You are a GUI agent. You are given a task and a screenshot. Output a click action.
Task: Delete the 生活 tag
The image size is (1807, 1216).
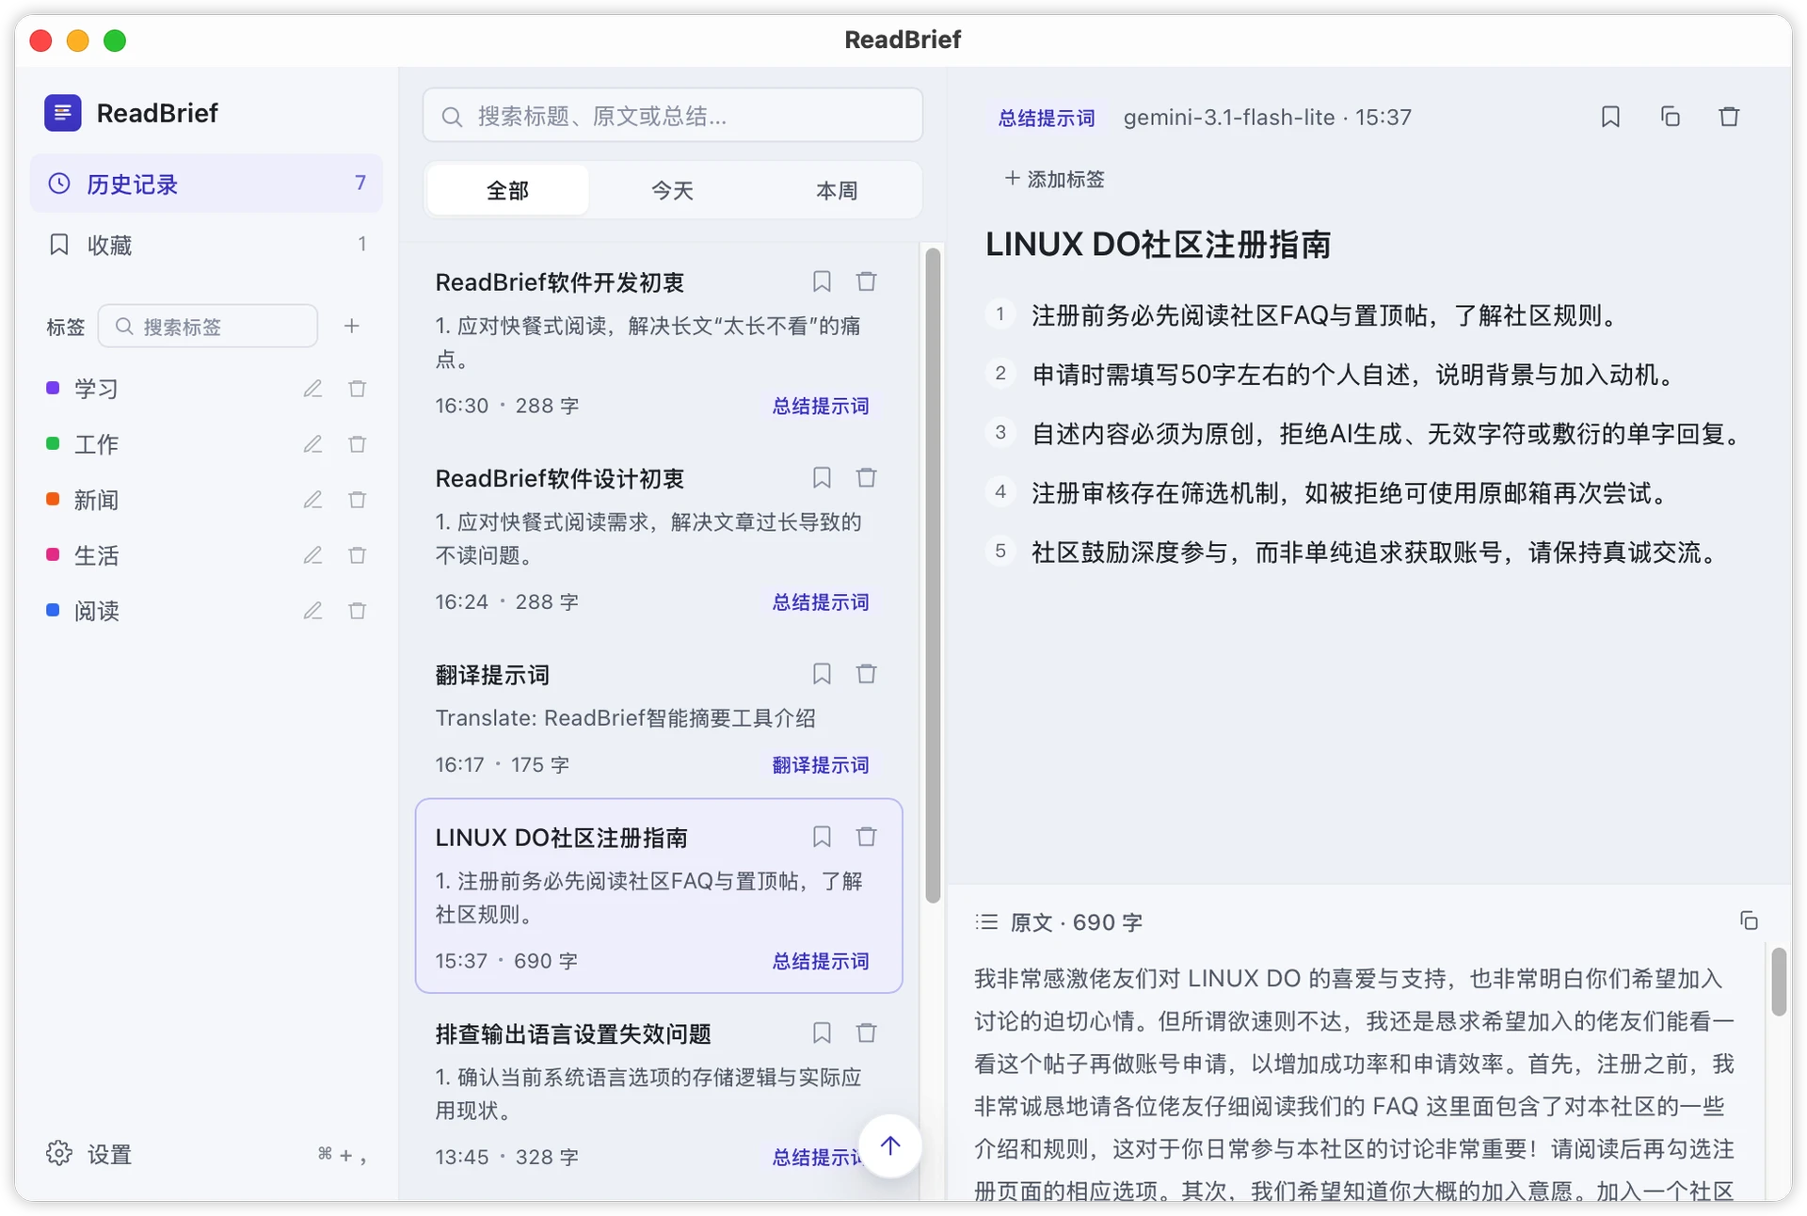[358, 555]
